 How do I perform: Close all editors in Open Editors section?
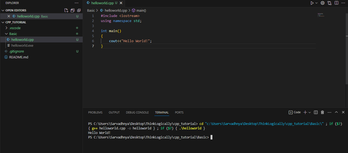pos(79,10)
